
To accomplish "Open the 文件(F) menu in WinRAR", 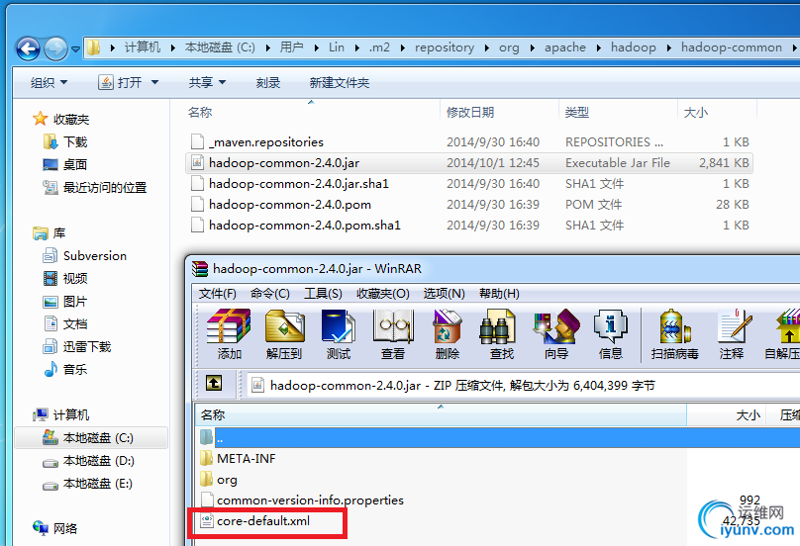I will click(218, 294).
